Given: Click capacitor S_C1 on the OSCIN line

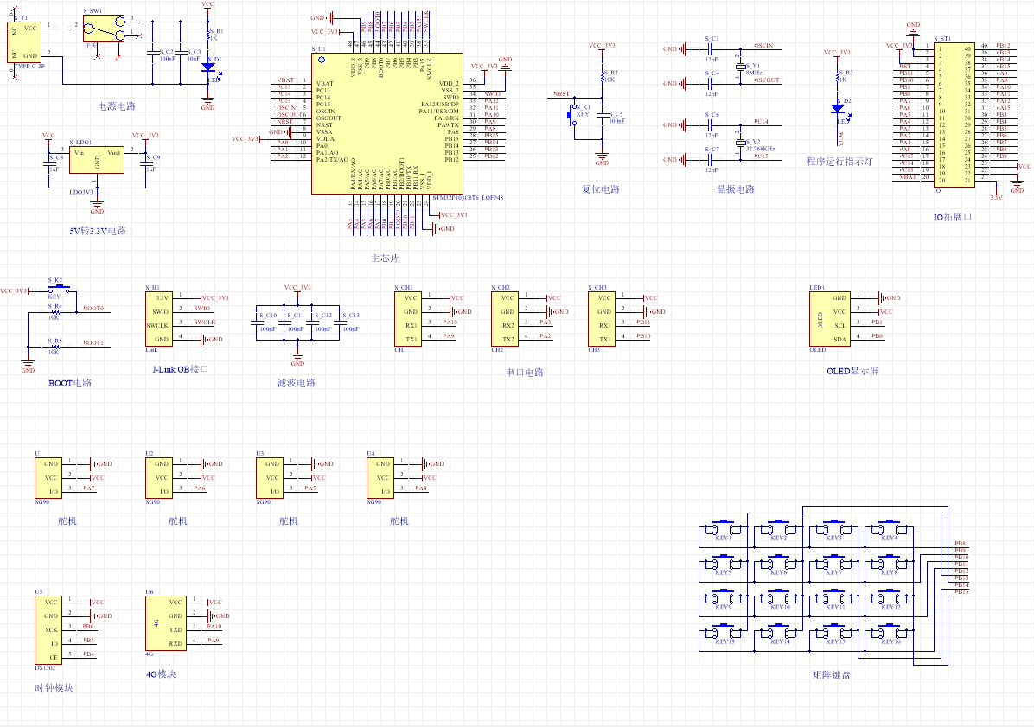Looking at the screenshot, I should pos(710,48).
